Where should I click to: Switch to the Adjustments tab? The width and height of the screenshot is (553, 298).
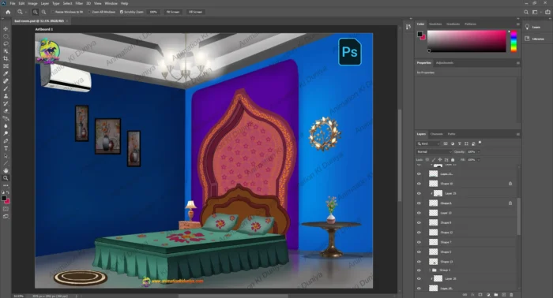pos(444,63)
